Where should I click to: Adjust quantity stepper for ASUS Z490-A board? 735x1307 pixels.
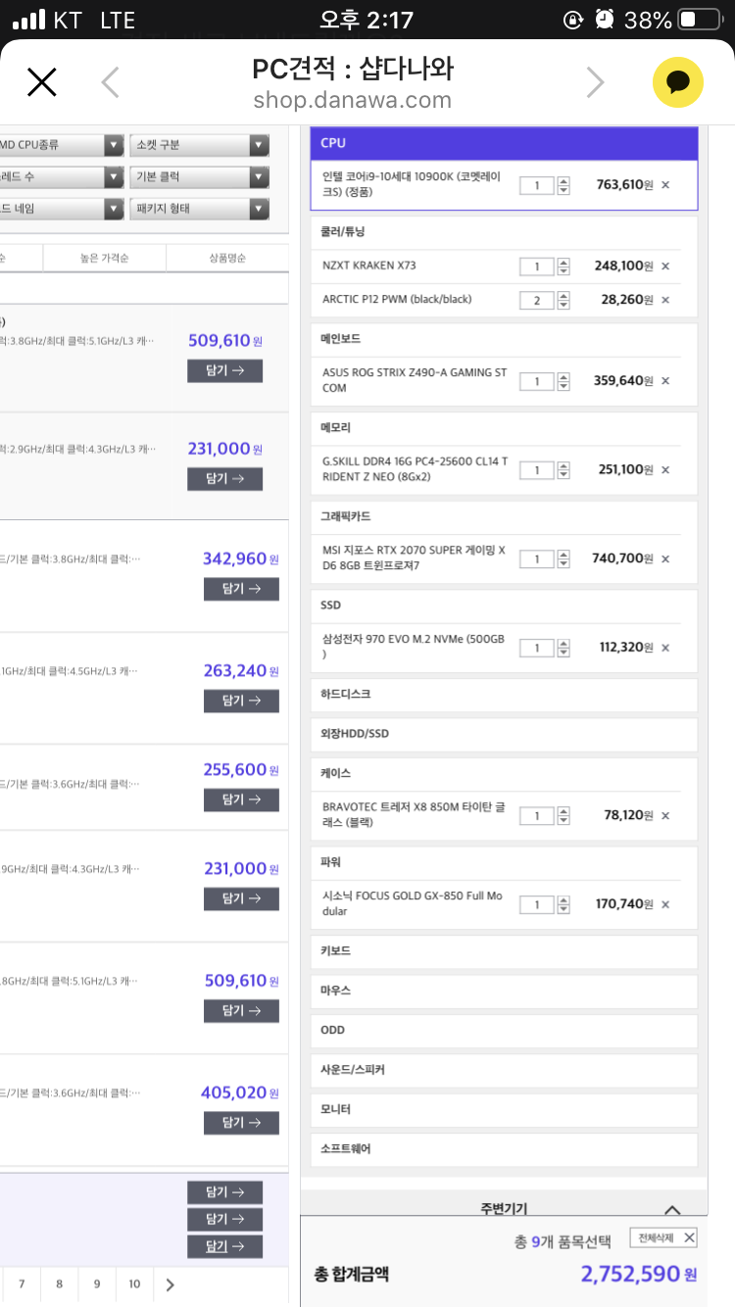563,381
